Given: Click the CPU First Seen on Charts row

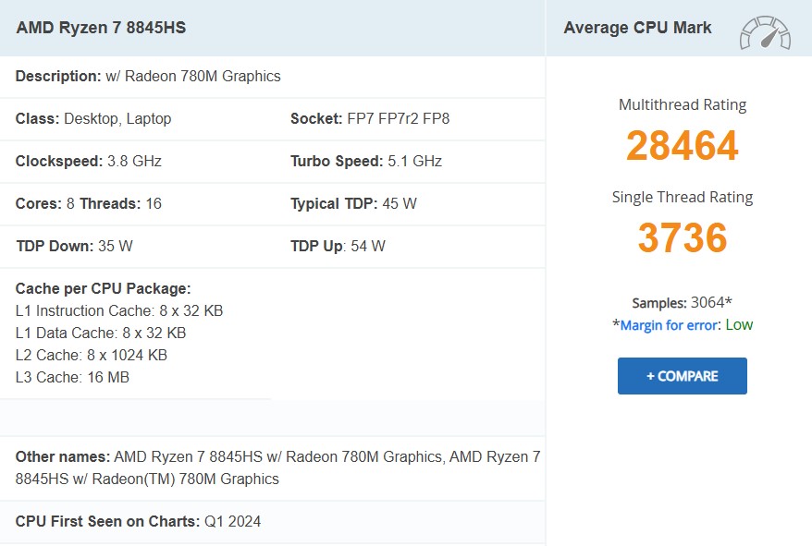Looking at the screenshot, I should (x=138, y=522).
